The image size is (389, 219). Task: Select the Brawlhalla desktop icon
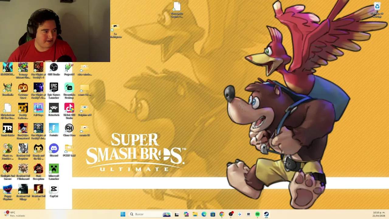tap(8, 90)
